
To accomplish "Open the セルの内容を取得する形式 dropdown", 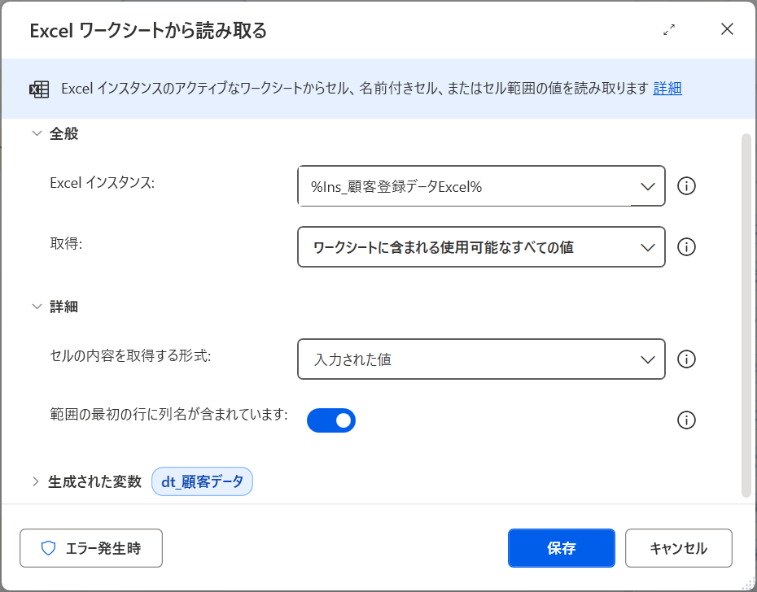I will (x=481, y=359).
